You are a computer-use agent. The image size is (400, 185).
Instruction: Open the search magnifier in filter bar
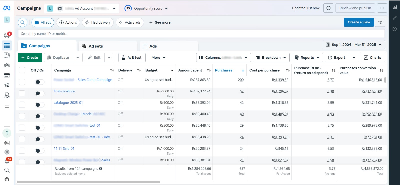pyautogui.click(x=23, y=22)
